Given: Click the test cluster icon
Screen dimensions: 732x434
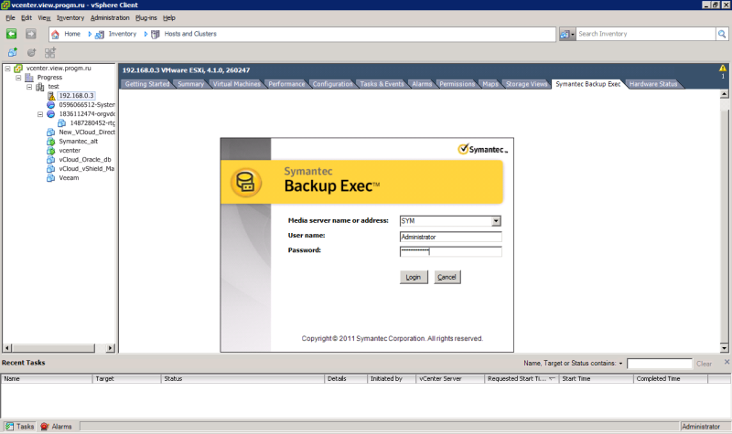Looking at the screenshot, I should (x=40, y=87).
